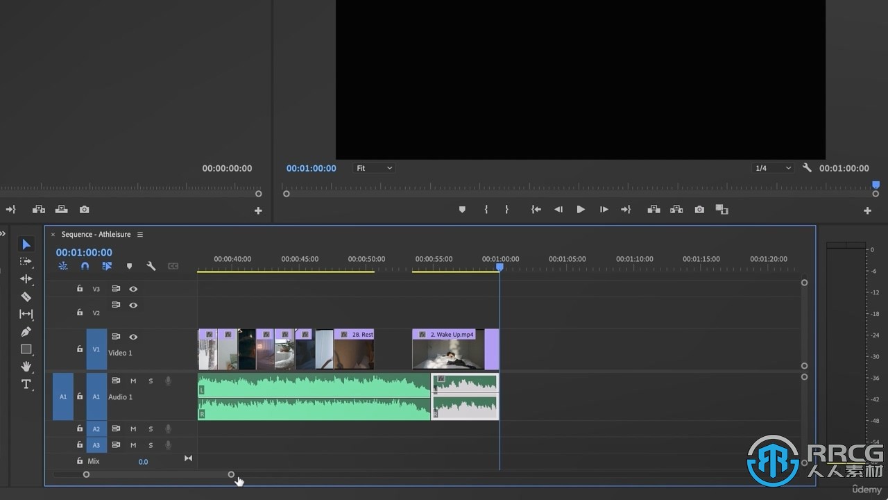Solo the Audio 1 track
Image resolution: width=888 pixels, height=500 pixels.
pyautogui.click(x=151, y=381)
